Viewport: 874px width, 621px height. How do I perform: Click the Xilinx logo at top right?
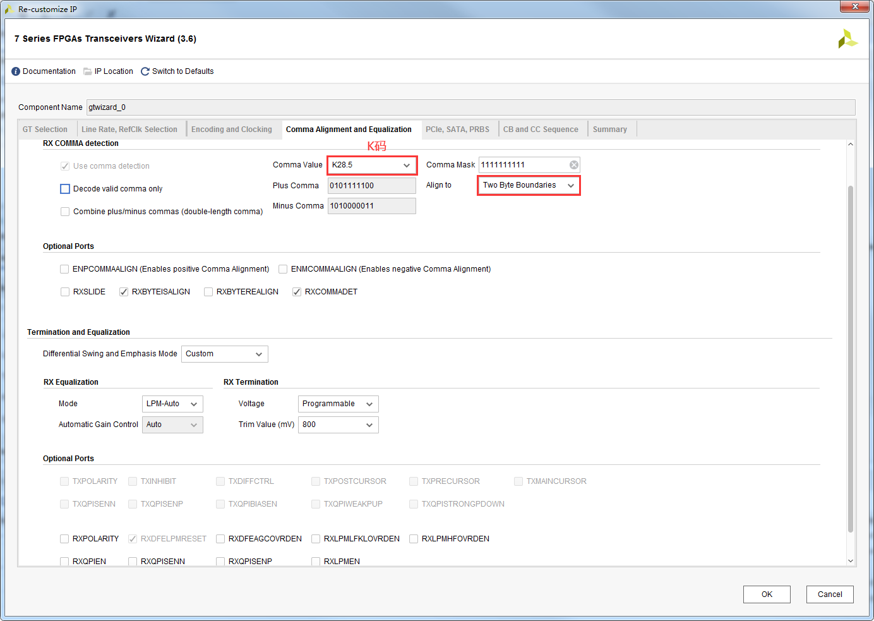[x=847, y=39]
